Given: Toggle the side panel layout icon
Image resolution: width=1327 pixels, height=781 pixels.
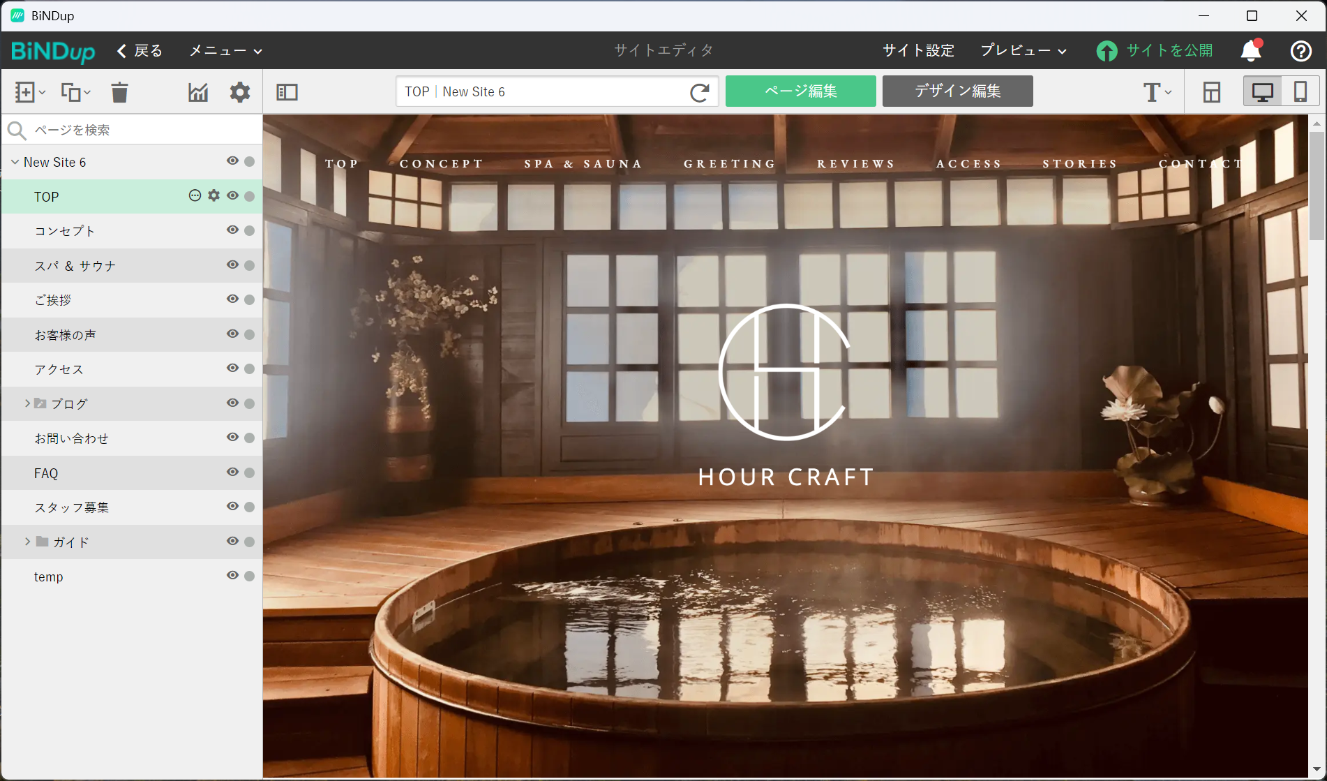Looking at the screenshot, I should (287, 92).
